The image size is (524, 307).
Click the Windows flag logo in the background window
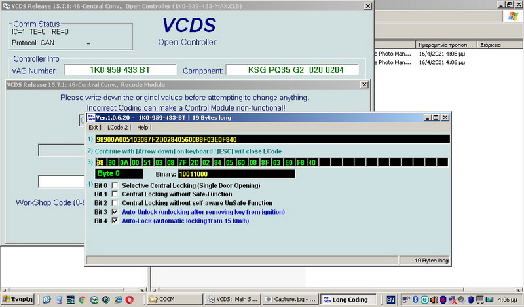pos(513,16)
